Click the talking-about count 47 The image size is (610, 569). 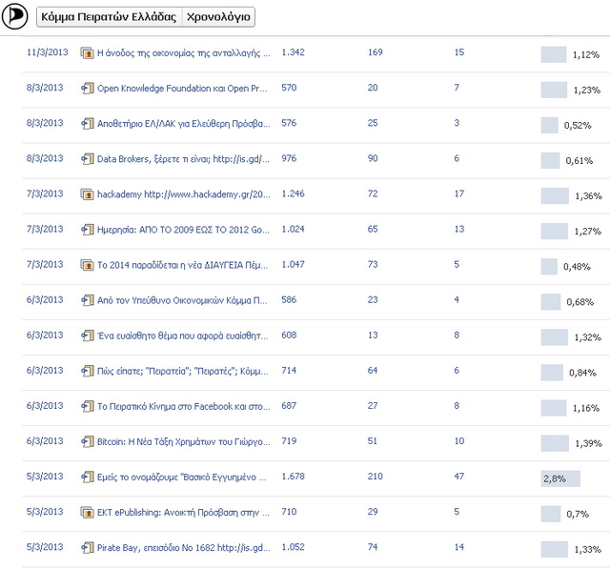click(460, 477)
